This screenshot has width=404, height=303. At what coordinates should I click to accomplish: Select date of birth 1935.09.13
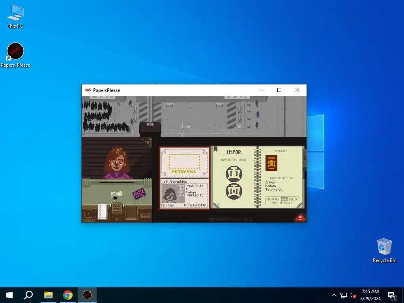click(x=195, y=186)
